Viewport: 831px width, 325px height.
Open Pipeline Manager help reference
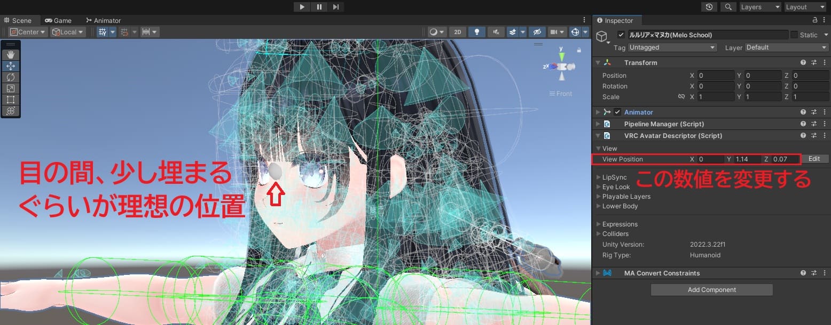[803, 124]
